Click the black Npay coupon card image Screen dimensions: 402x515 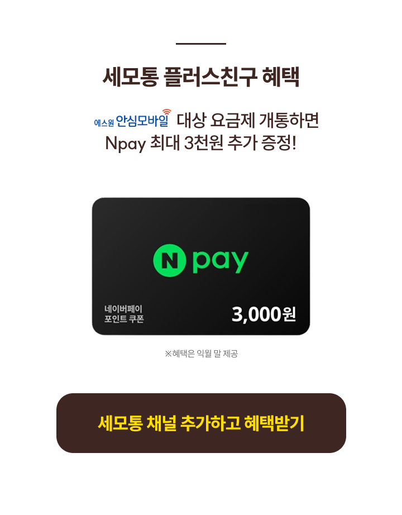[201, 266]
